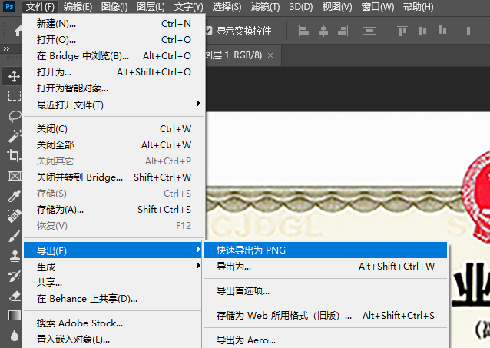The width and height of the screenshot is (490, 348).
Task: Select the Lasso tool
Action: 15,116
